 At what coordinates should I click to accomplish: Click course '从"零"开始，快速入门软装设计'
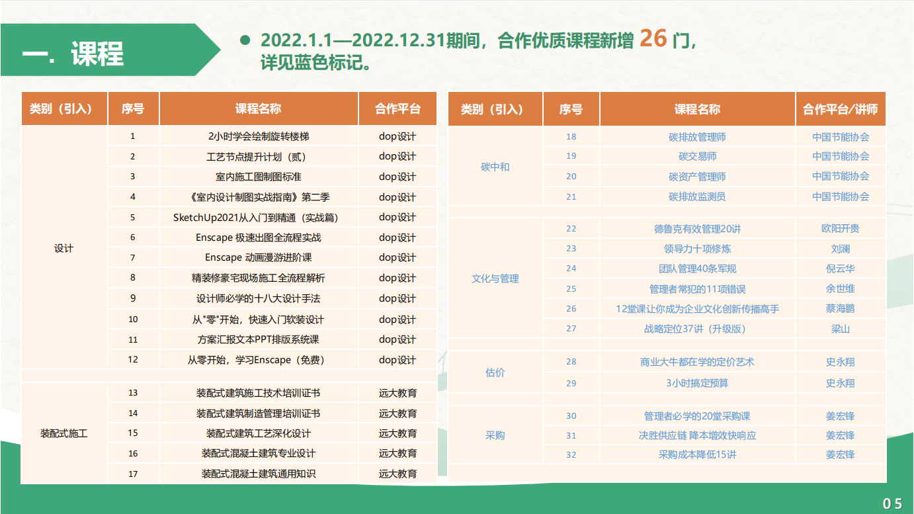259,320
